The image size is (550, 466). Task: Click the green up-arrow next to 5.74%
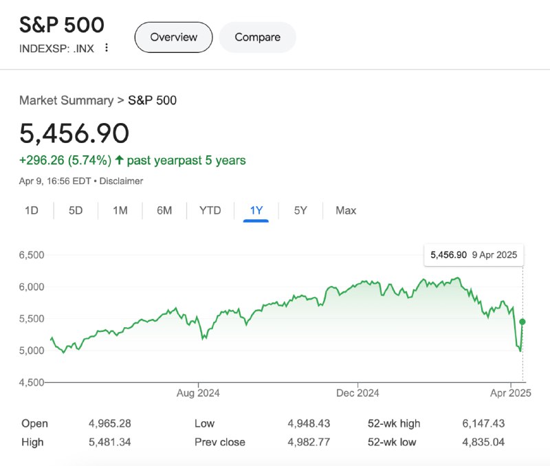tap(119, 160)
